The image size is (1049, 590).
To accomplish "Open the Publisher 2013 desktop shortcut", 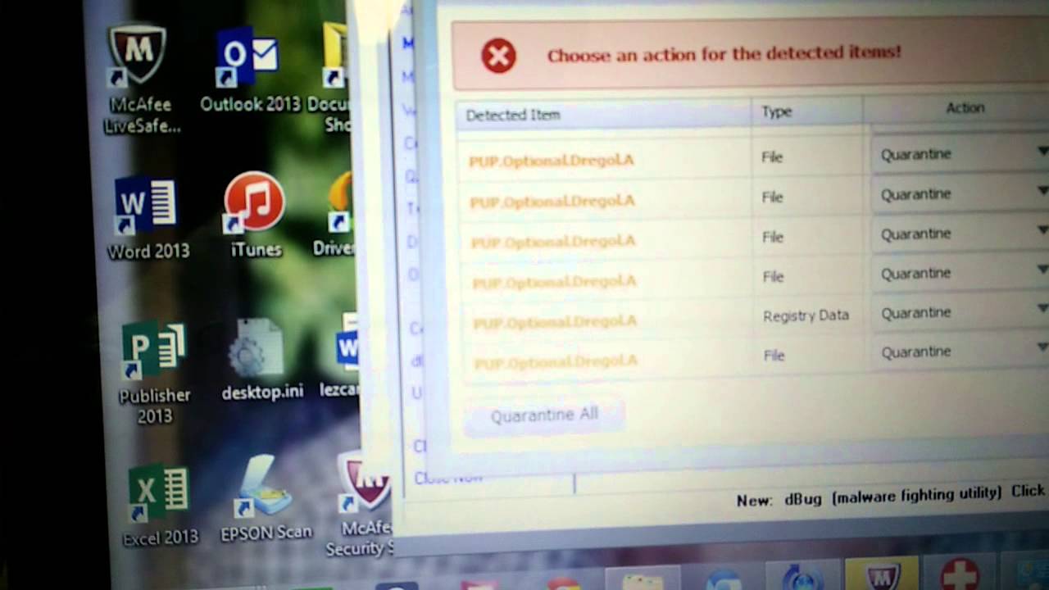I will (154, 373).
